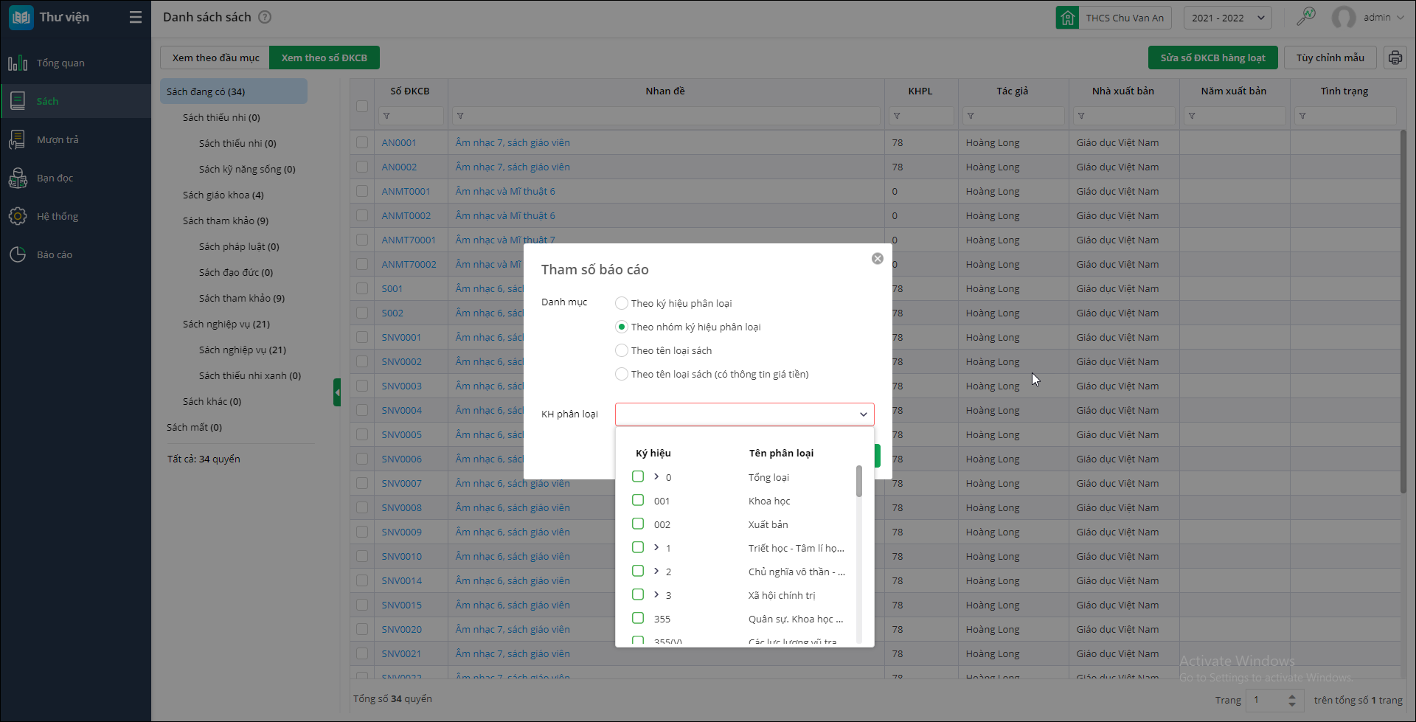This screenshot has width=1416, height=722.
Task: Click the book table vertical scrollbar
Action: 1403,311
